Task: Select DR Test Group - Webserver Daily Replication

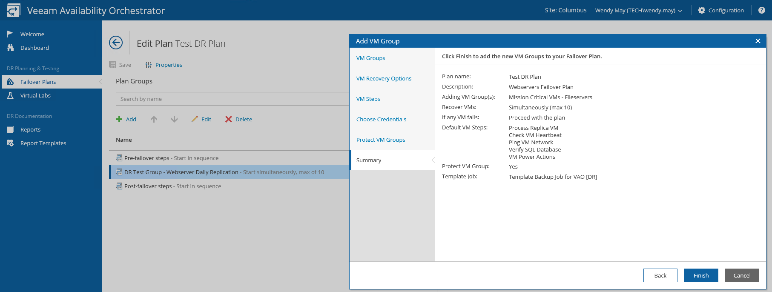Action: click(x=229, y=172)
